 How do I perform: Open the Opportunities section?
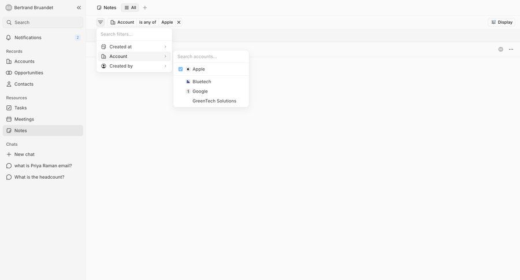point(43,73)
